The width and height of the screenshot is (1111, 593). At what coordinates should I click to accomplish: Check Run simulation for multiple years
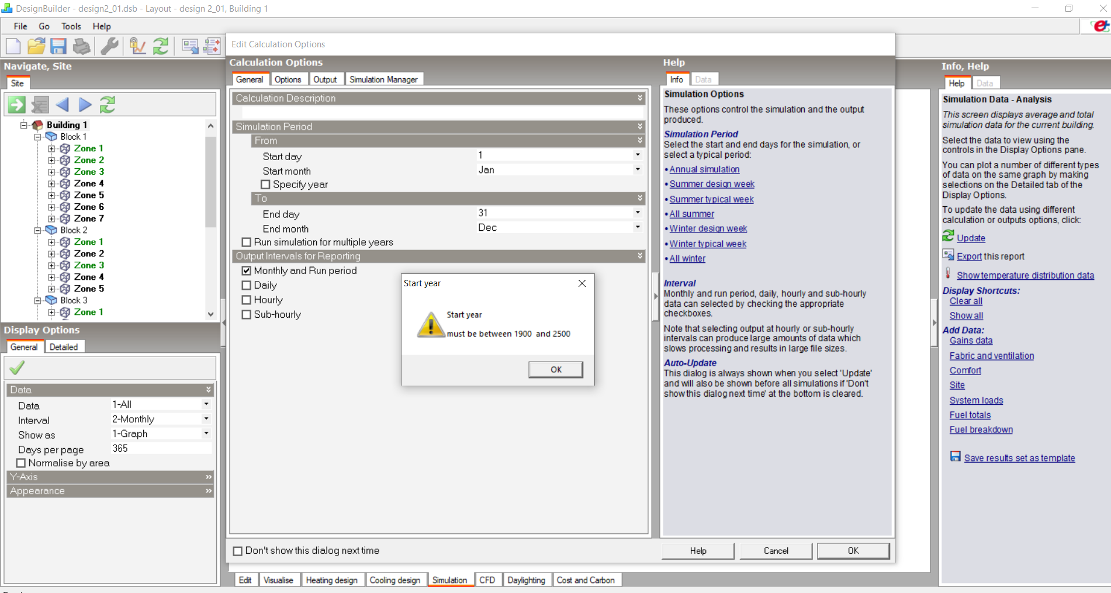pos(247,242)
